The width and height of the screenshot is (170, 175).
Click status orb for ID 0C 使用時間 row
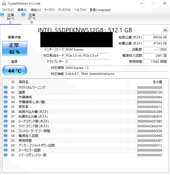pyautogui.click(x=6, y=140)
